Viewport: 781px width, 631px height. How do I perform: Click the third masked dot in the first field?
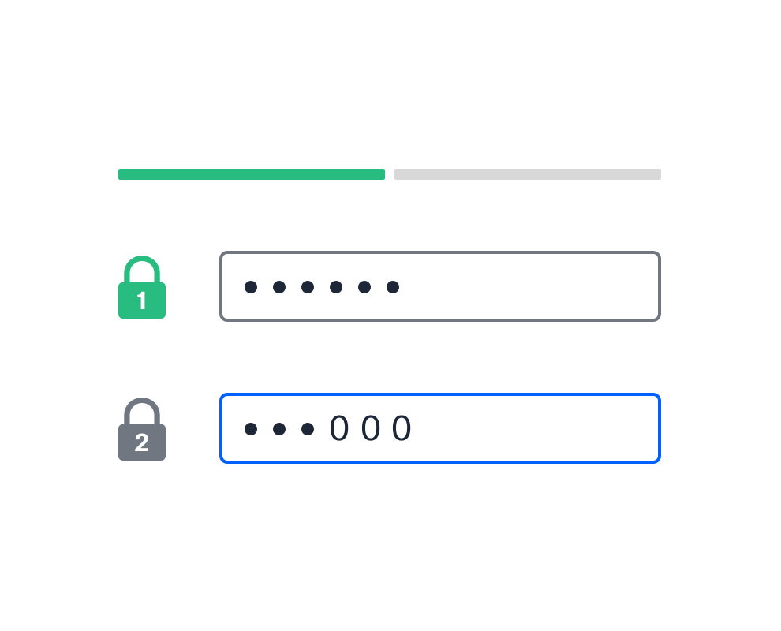point(308,287)
